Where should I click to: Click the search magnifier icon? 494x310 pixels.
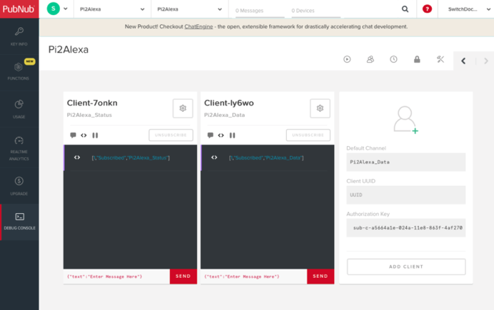point(405,9)
